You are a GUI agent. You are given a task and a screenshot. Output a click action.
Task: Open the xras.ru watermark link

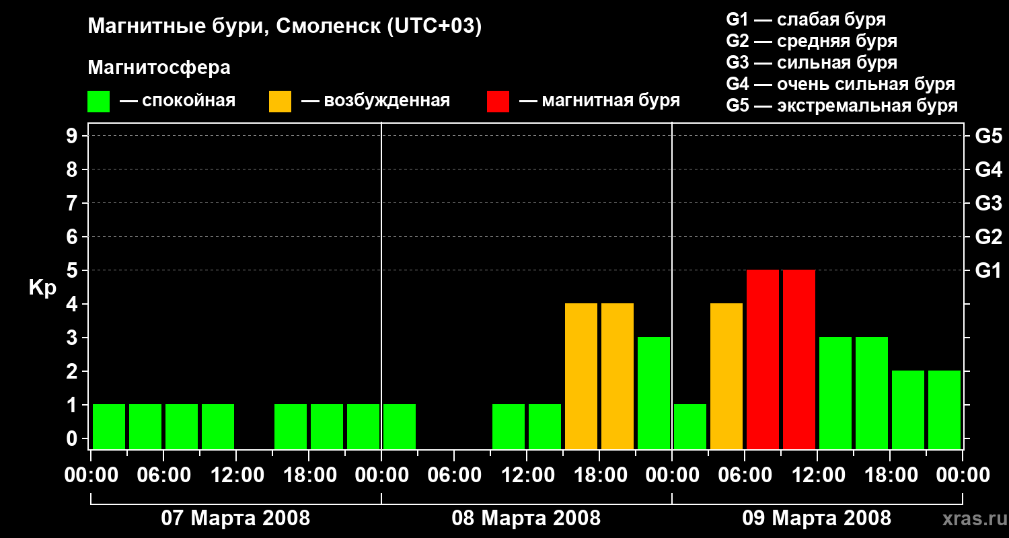click(x=971, y=518)
